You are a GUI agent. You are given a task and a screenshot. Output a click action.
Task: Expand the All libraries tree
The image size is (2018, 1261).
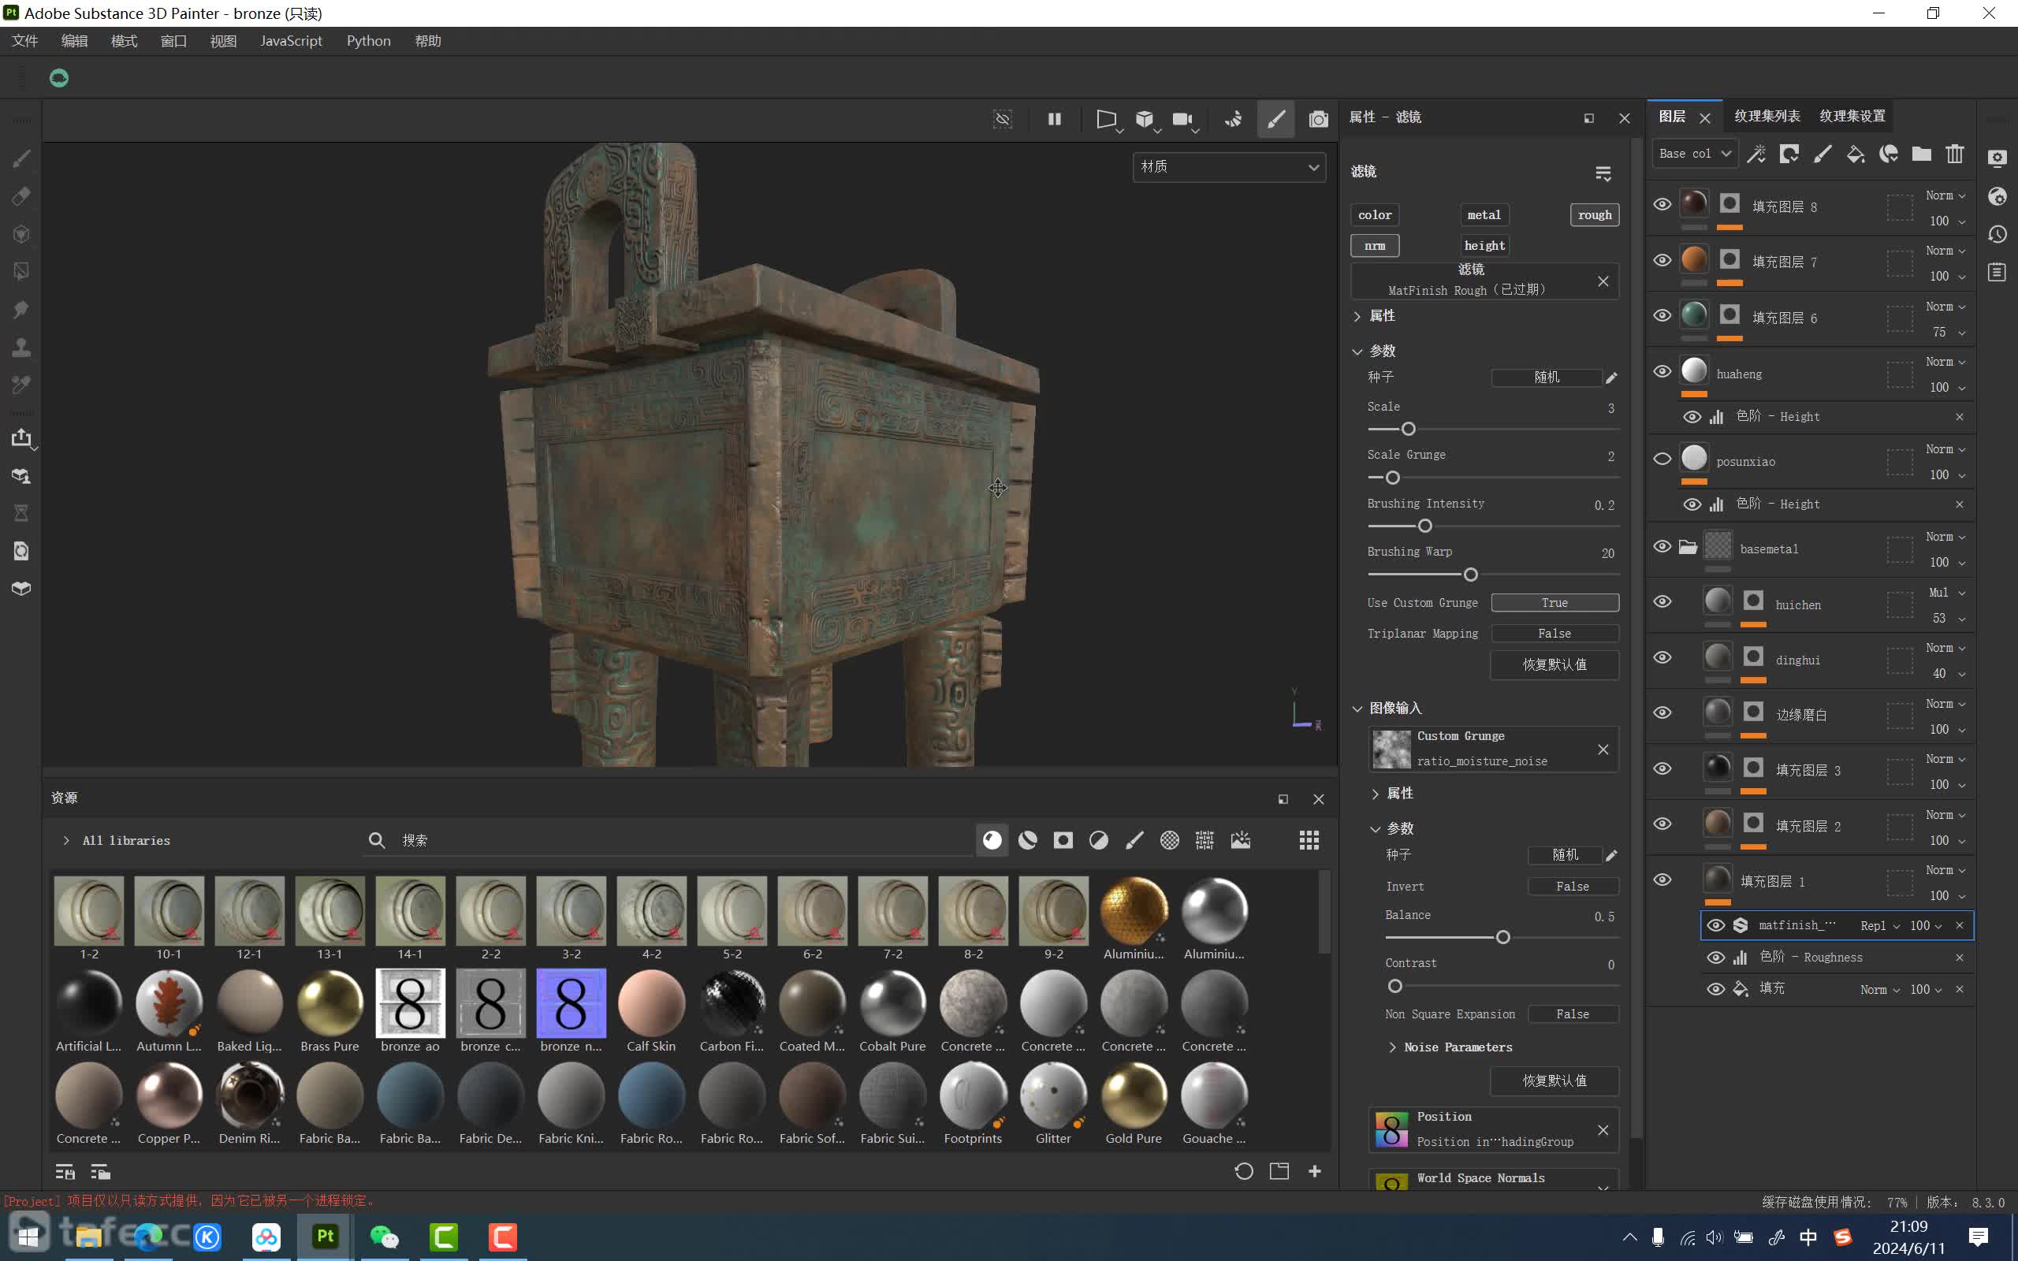tap(66, 841)
